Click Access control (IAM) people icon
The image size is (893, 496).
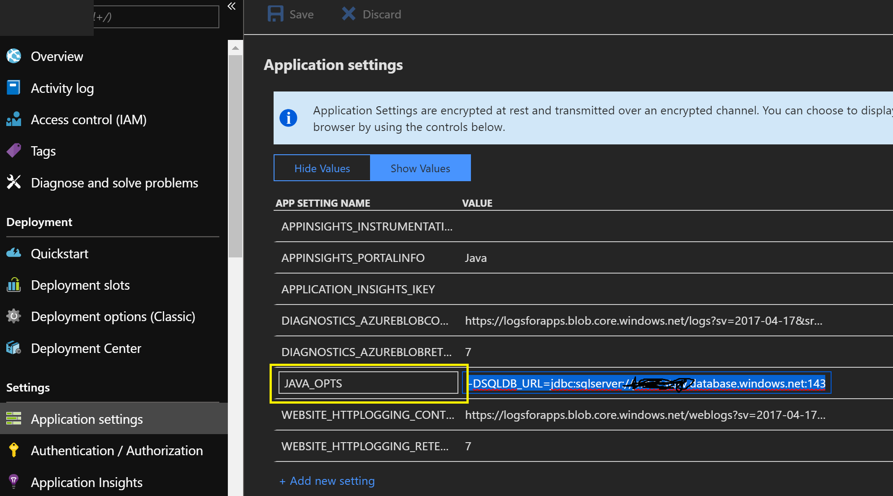14,119
